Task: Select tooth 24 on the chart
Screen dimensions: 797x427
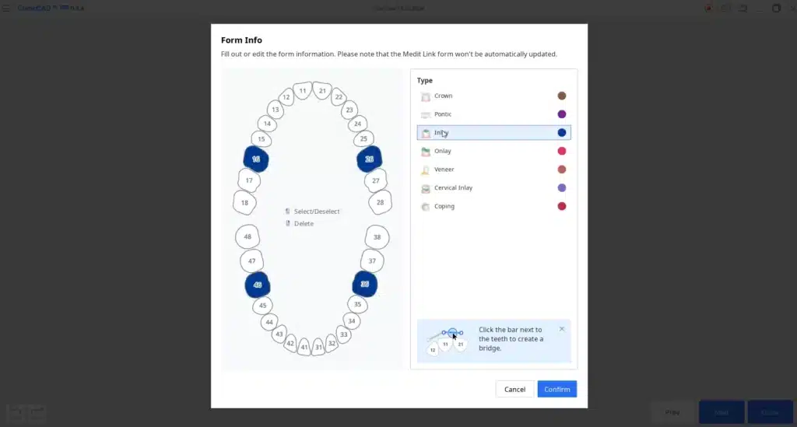Action: [x=357, y=124]
